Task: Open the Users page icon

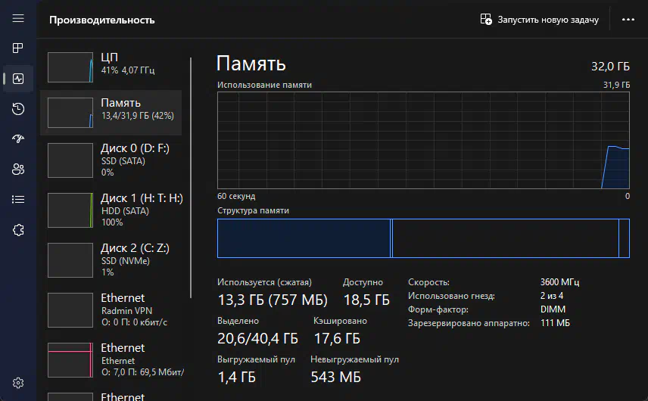Action: tap(18, 169)
